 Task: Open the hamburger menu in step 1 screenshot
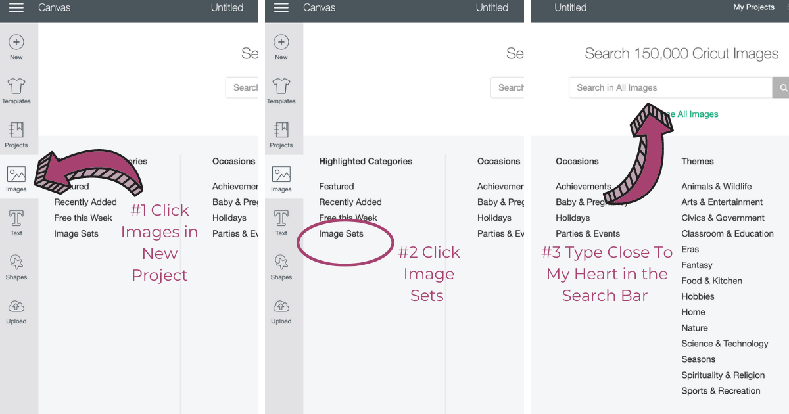[16, 8]
